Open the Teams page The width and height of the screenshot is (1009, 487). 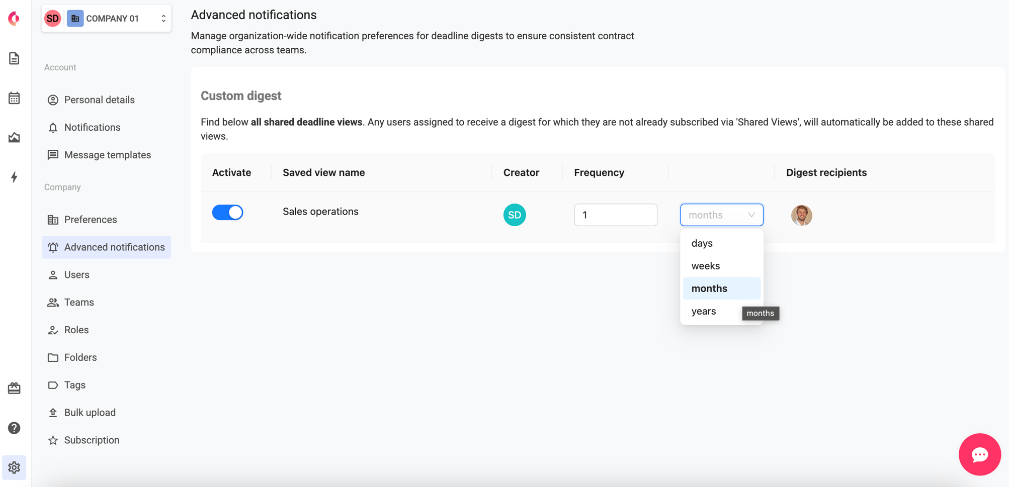(106, 302)
